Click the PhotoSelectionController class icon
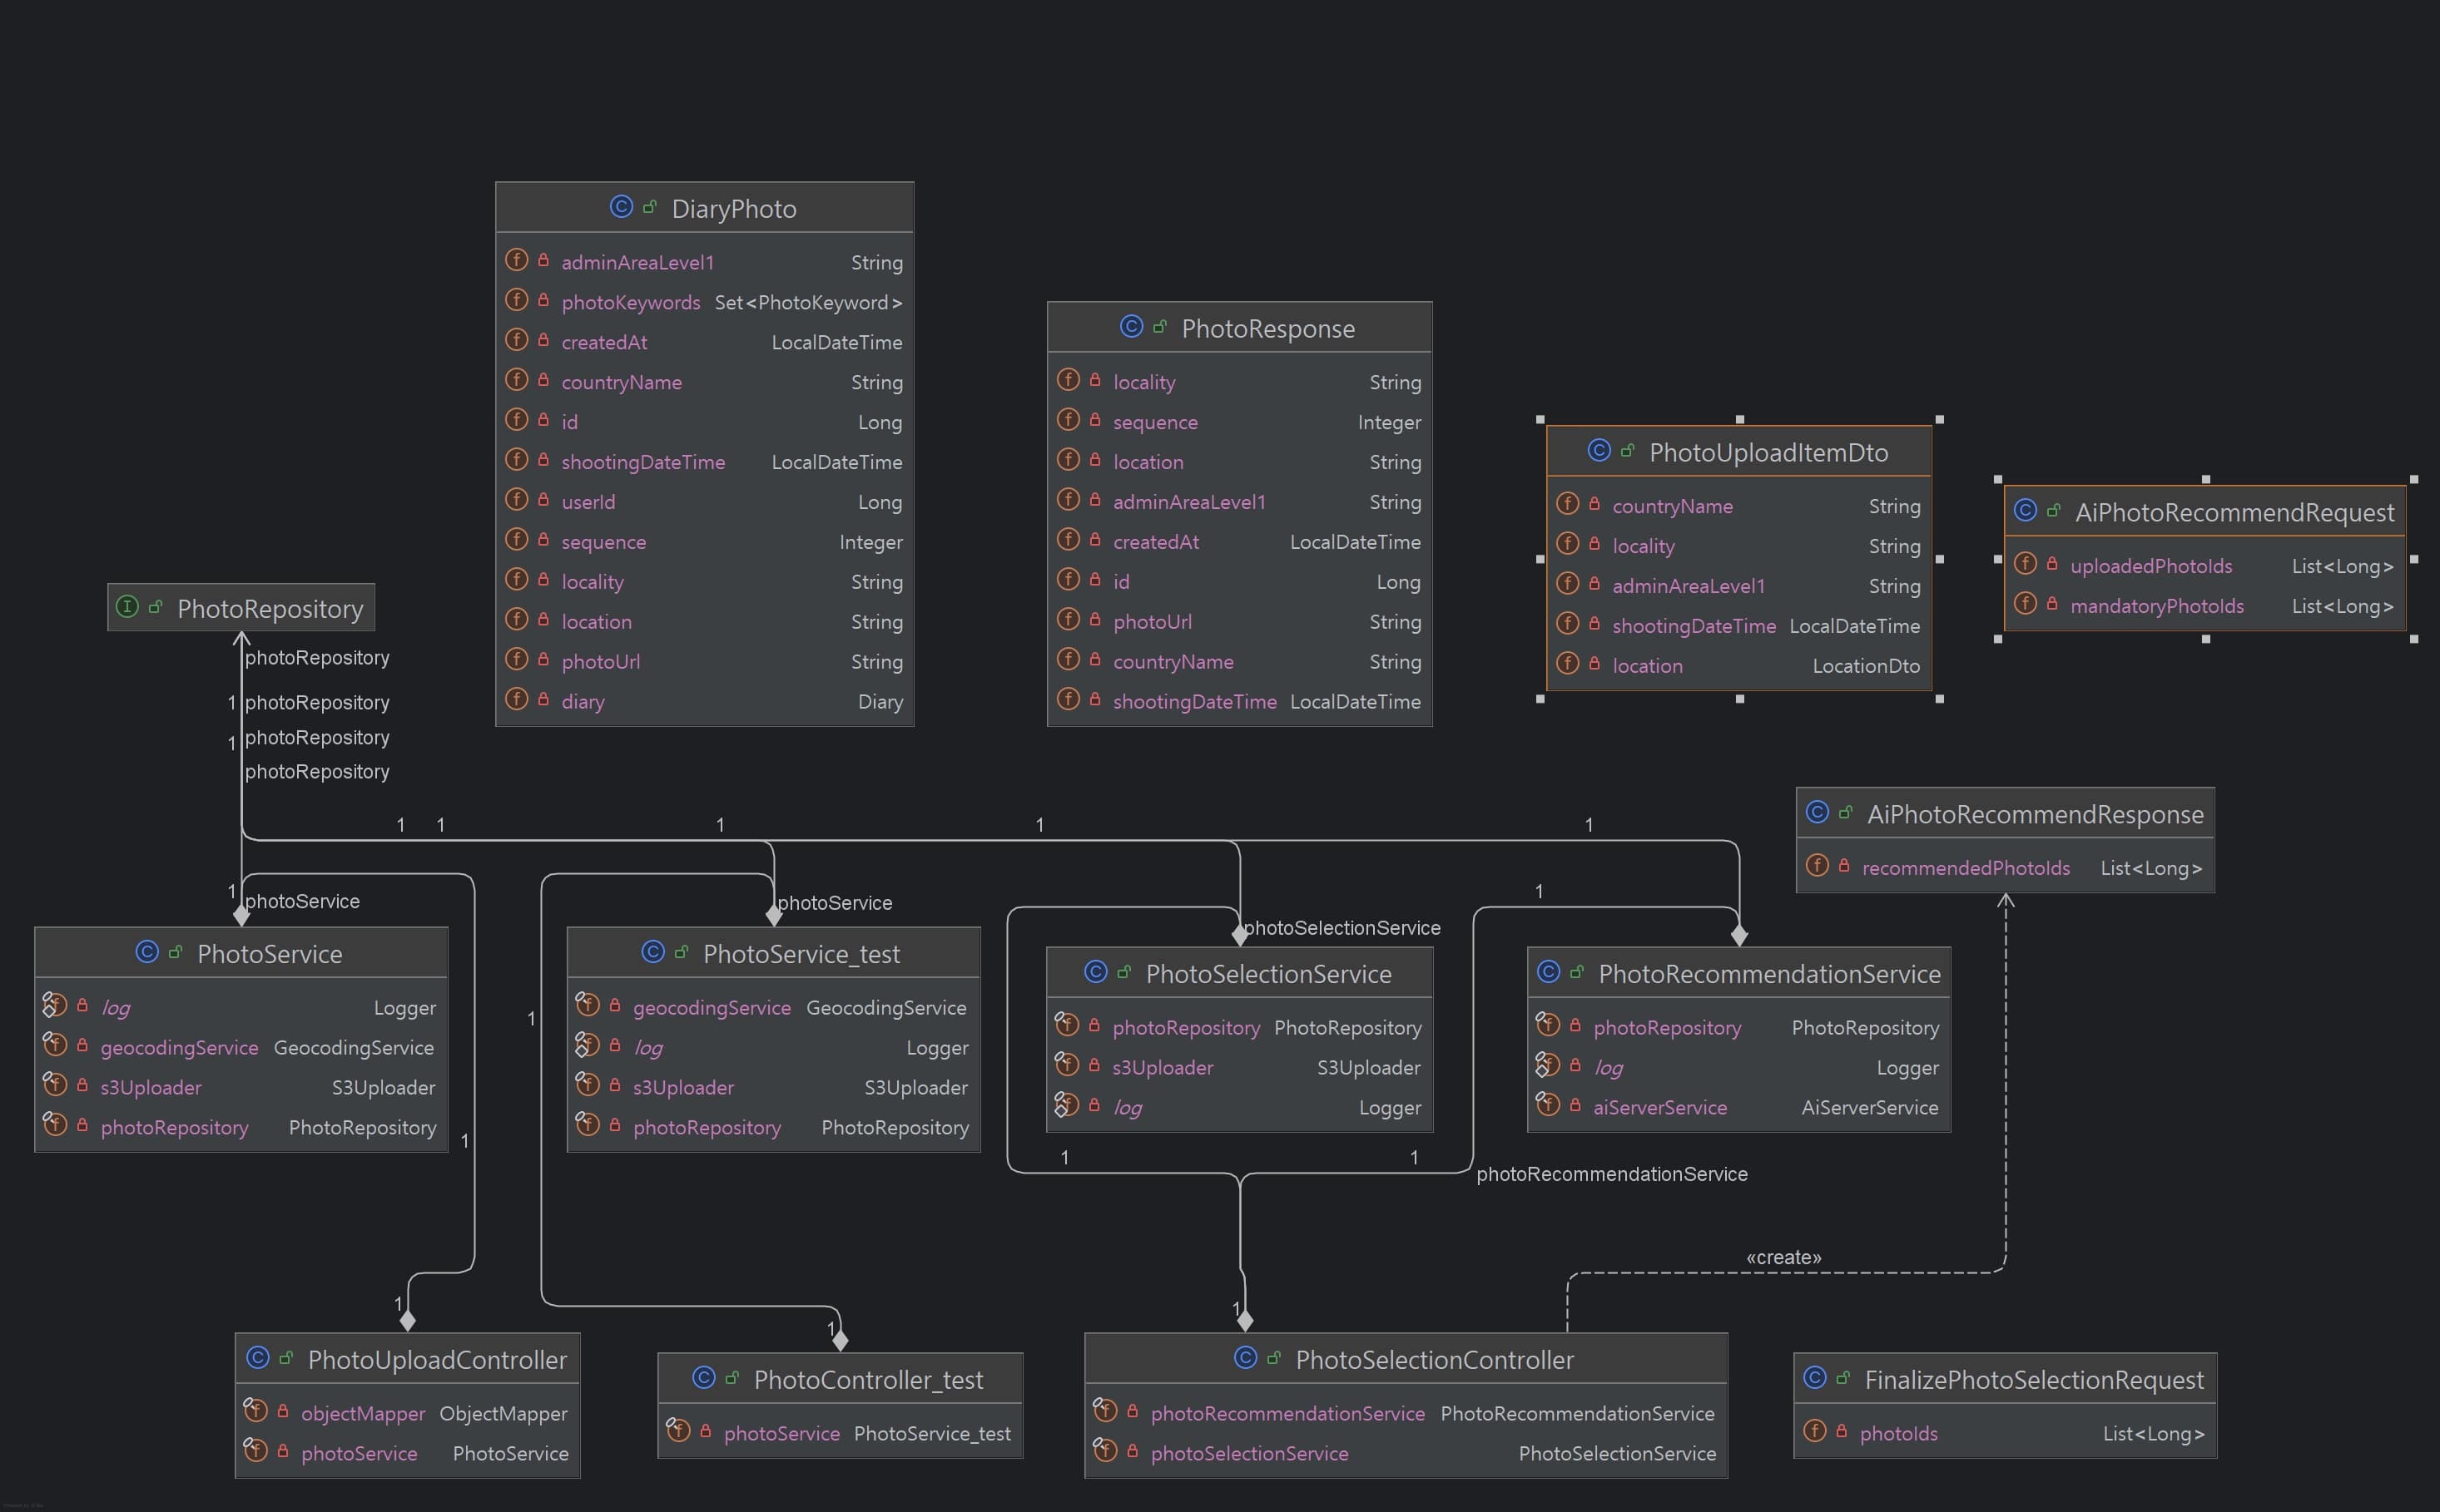Screen dimensions: 2440x1512 (1244, 1358)
